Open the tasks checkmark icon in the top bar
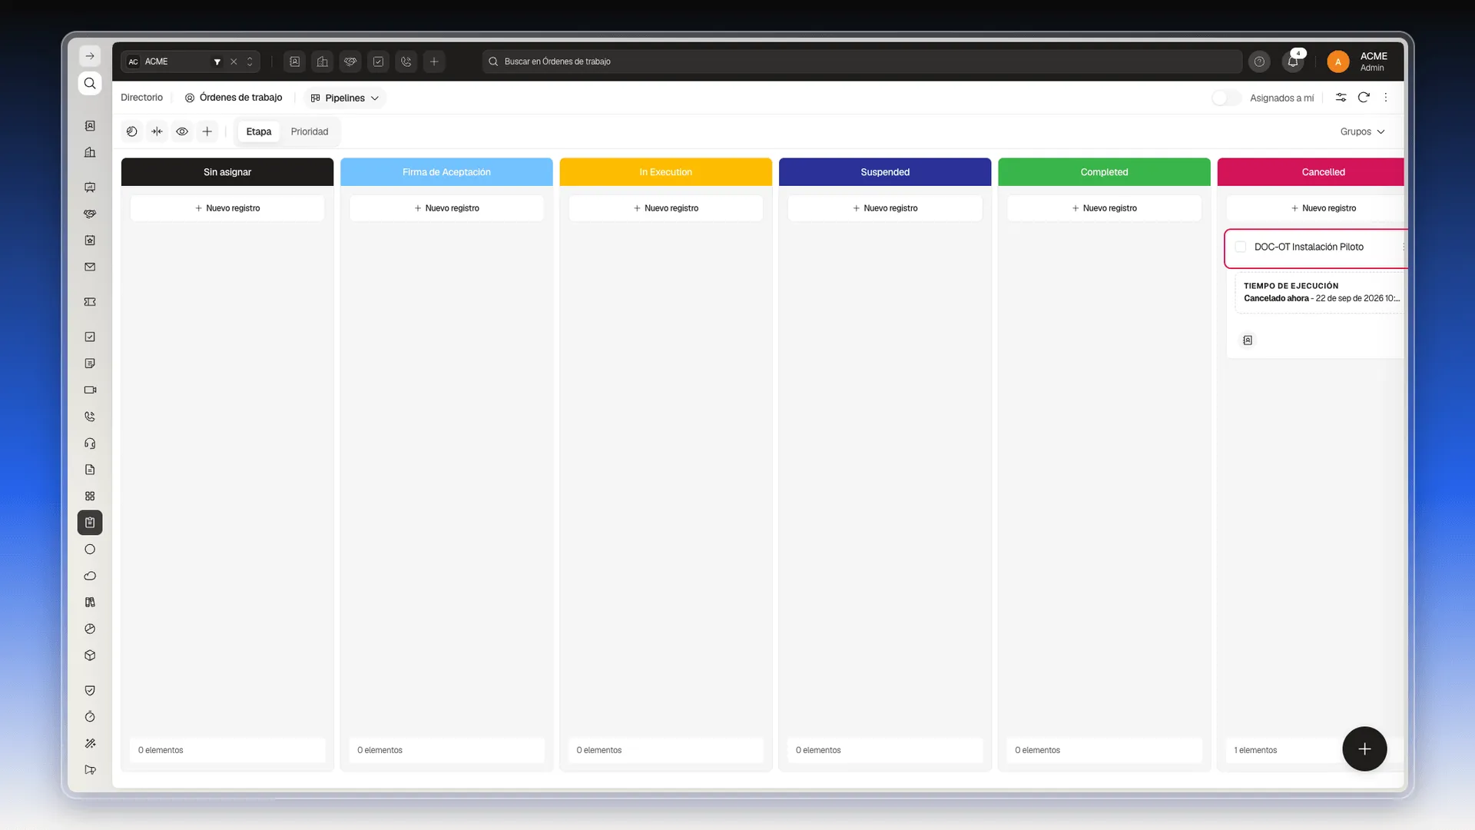 point(378,61)
